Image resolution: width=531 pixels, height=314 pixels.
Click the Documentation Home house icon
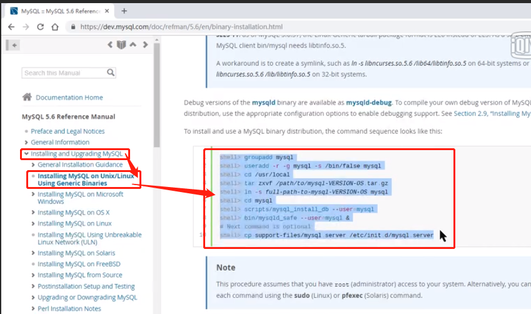coord(27,97)
